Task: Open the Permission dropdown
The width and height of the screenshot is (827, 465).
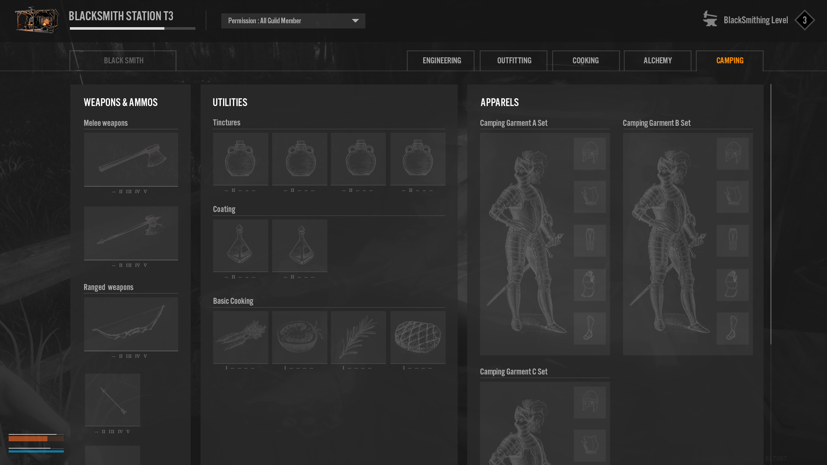Action: pos(293,21)
